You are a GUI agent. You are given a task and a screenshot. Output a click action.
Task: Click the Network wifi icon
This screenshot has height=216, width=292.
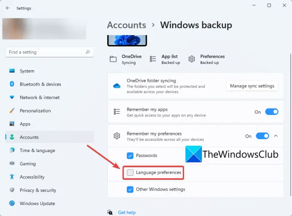coord(12,97)
